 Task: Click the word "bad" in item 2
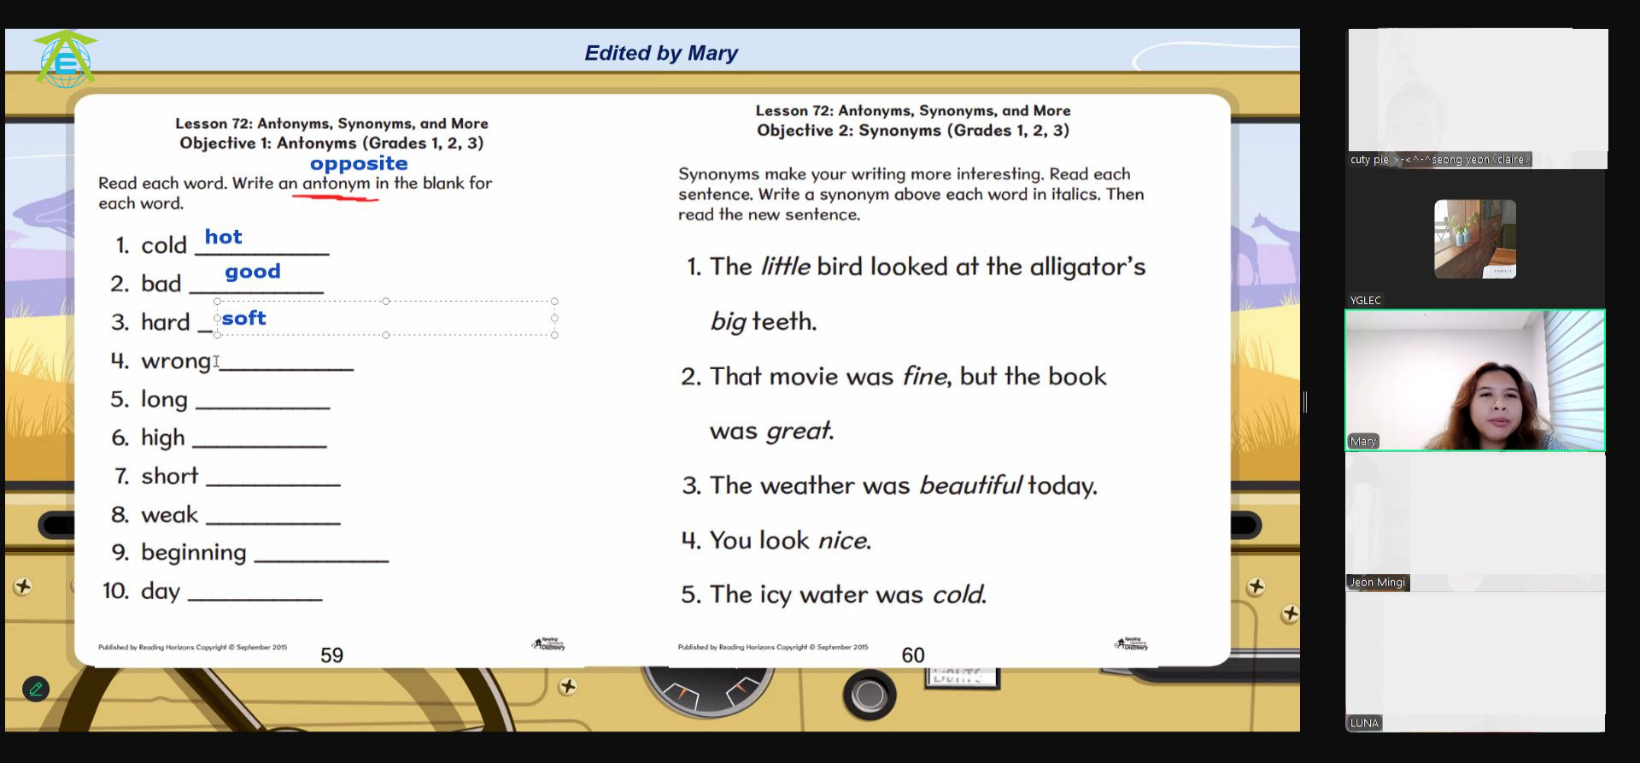click(x=161, y=284)
